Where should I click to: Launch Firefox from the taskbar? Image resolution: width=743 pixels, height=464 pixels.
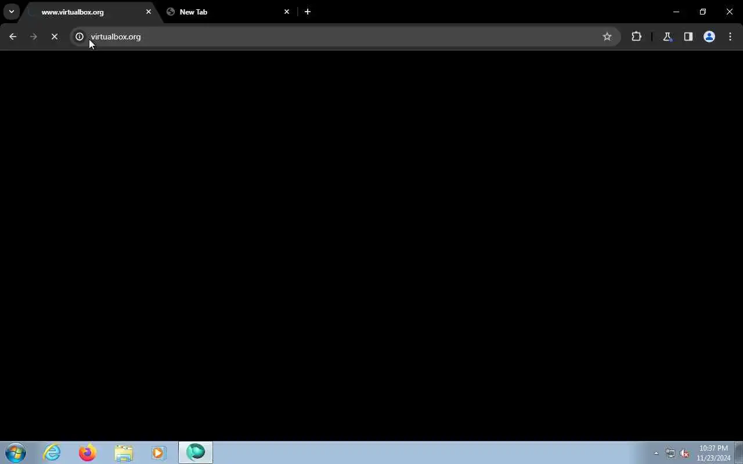click(88, 452)
